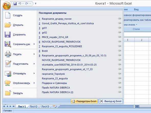Open Customize Quick Access Toolbar dropdown

36,4
